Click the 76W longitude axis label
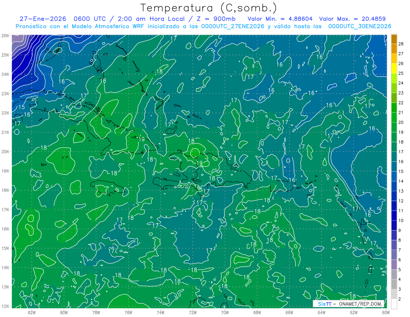This screenshot has height=317, width=410. click(128, 312)
